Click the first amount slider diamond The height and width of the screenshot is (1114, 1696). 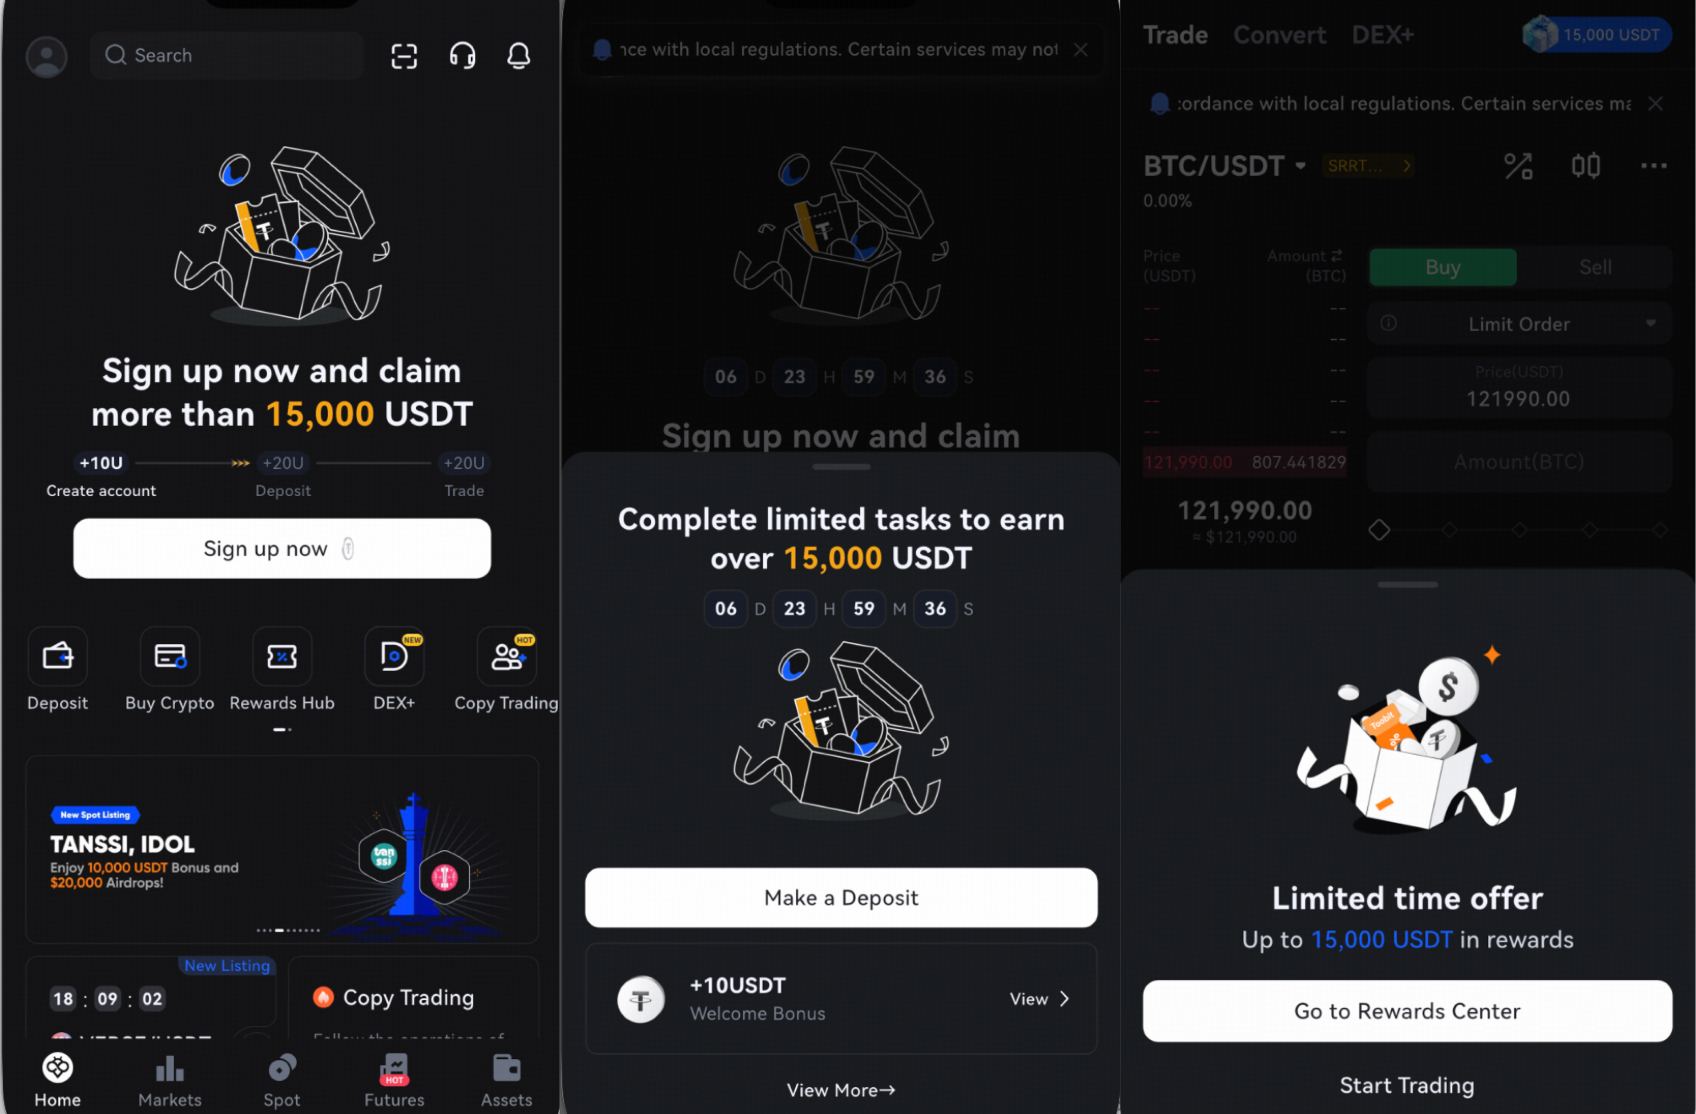(1379, 530)
